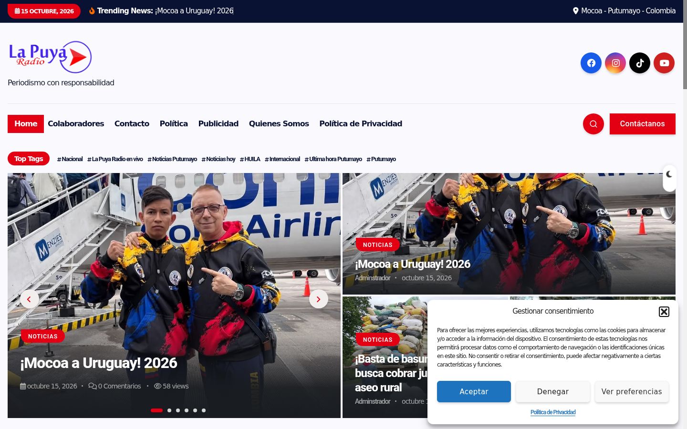Select the #HUILA tag
This screenshot has width=687, height=429.
pyautogui.click(x=250, y=159)
